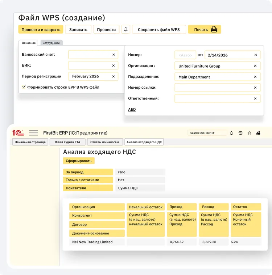The height and width of the screenshot is (275, 272).
Task: Click the value 5.24
Action: pyautogui.click(x=234, y=242)
